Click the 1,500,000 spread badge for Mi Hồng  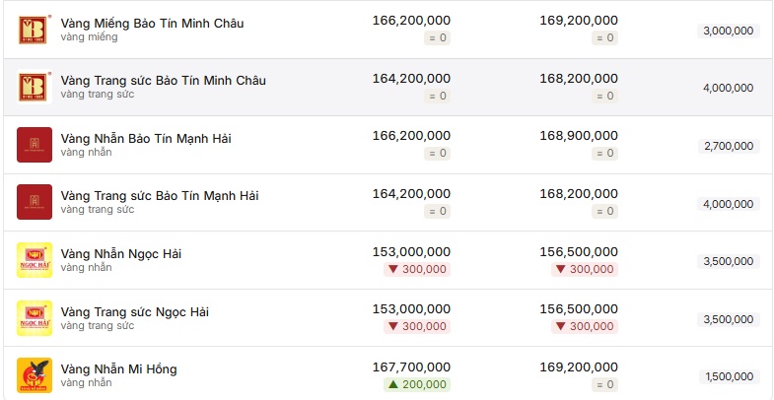coord(728,376)
